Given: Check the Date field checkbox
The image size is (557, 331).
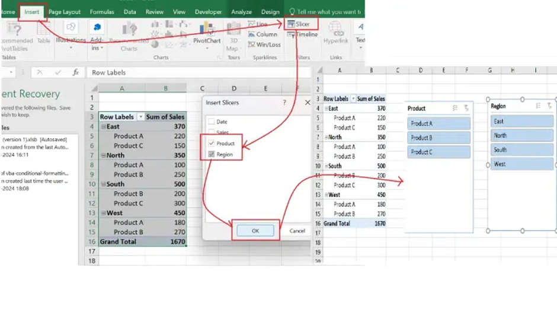Looking at the screenshot, I should (212, 122).
